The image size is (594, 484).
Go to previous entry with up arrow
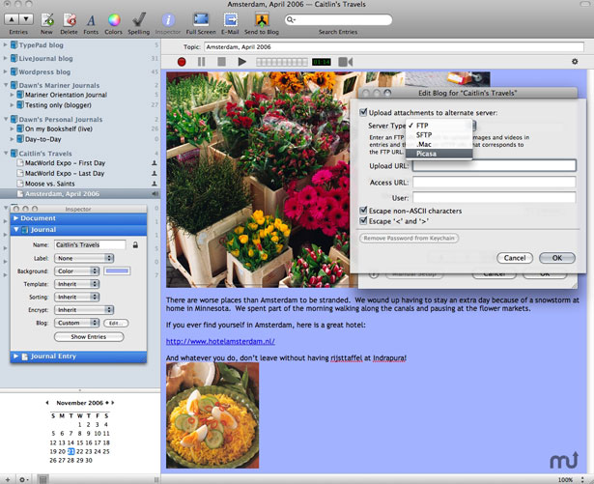[x=12, y=19]
